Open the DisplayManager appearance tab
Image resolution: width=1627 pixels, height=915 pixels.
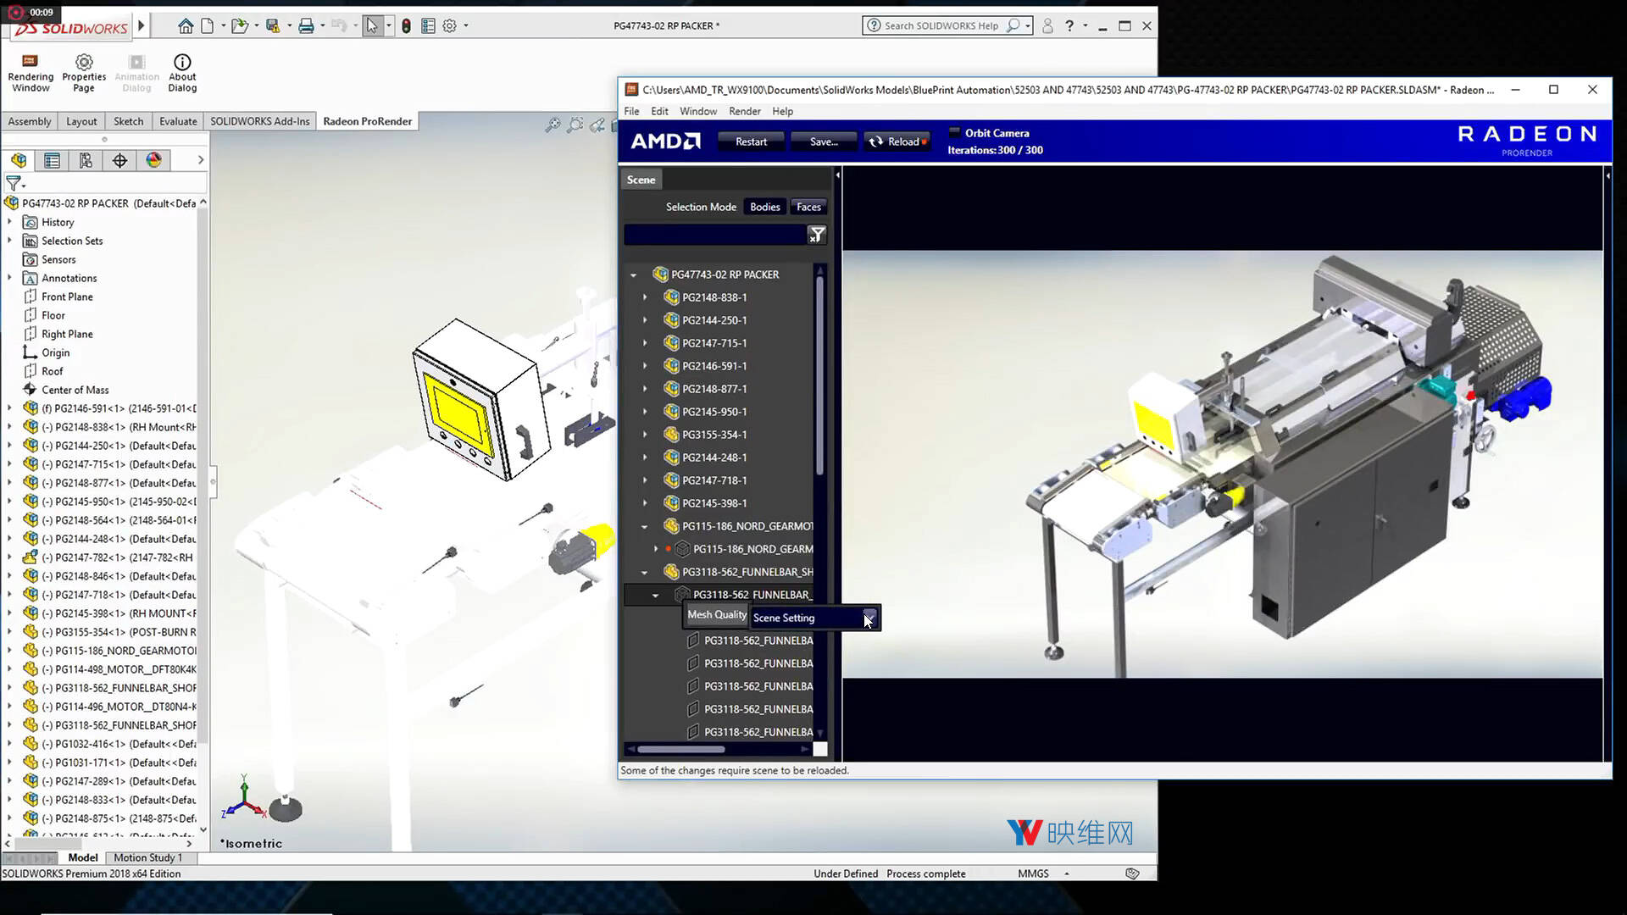pyautogui.click(x=153, y=160)
